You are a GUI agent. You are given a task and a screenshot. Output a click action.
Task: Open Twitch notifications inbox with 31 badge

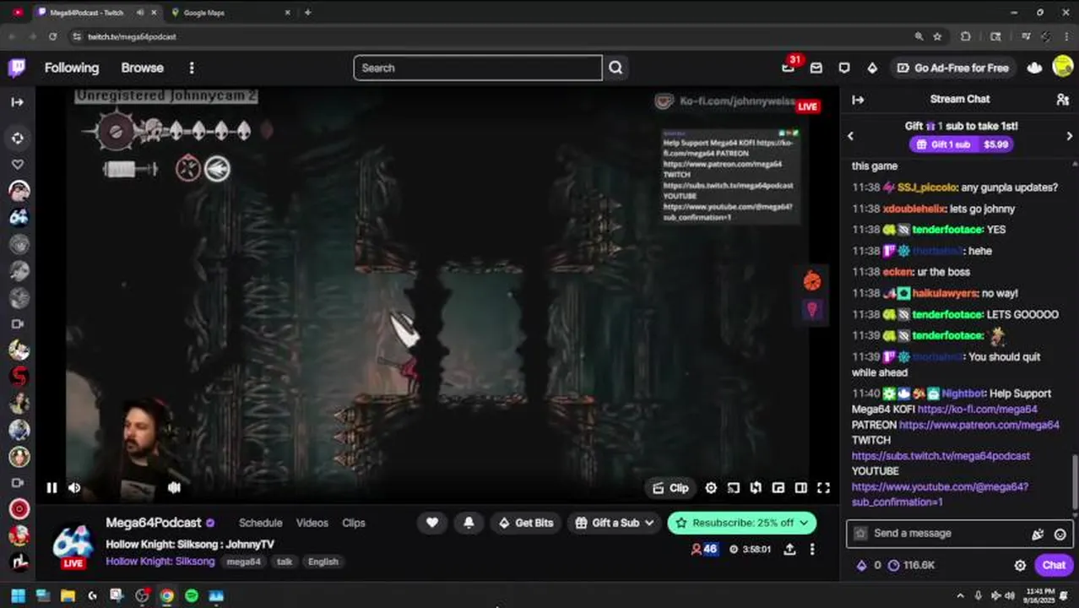[x=788, y=68]
